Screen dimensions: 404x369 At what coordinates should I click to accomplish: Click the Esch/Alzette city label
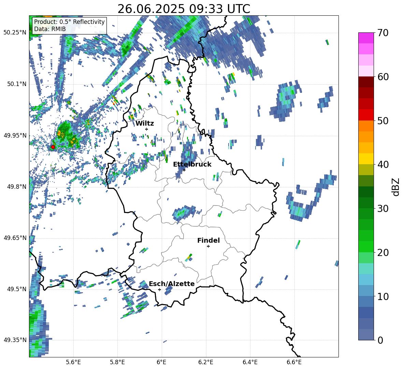click(172, 284)
